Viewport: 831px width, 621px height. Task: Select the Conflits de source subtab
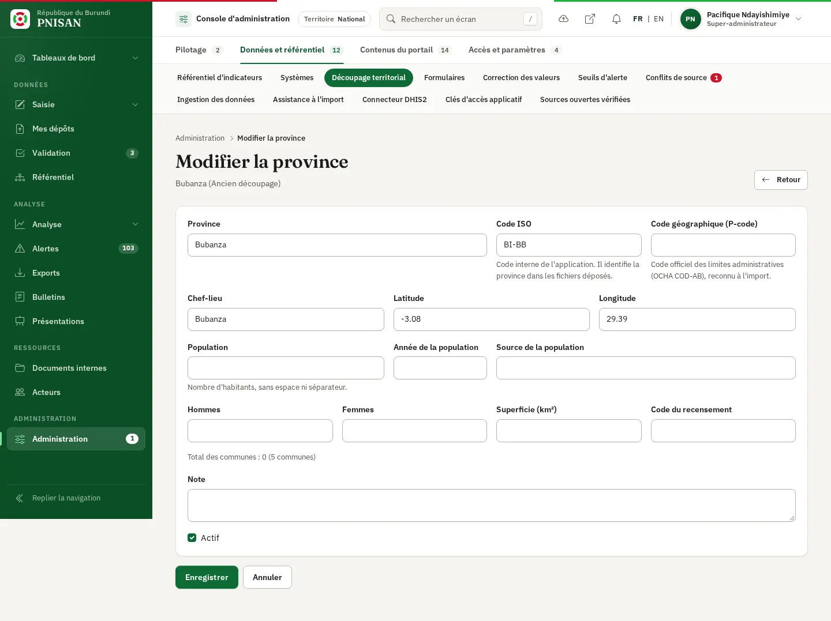(x=683, y=78)
